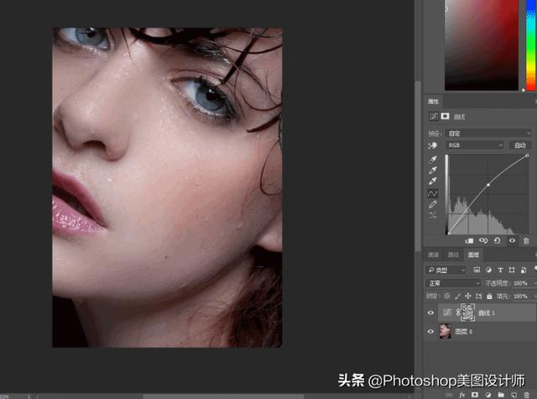This screenshot has width=537, height=399.
Task: Toggle adjustment visibility eye in Properties panel
Action: (x=512, y=240)
